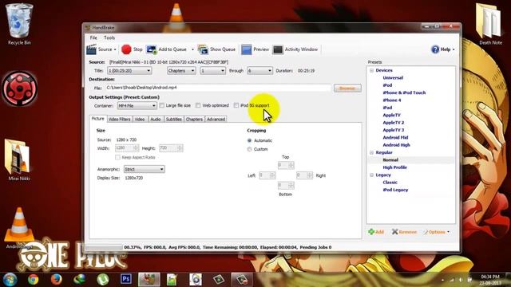
Task: Click the volume icon in system tray
Action: [461, 280]
